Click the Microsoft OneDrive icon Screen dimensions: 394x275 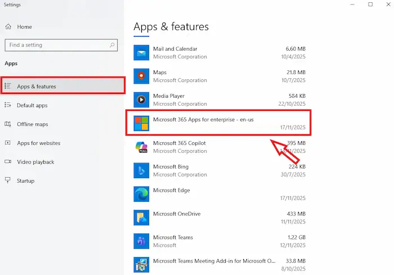(x=141, y=218)
